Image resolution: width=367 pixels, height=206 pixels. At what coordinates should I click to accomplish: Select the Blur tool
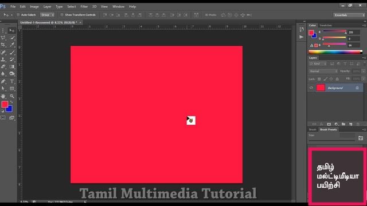pyautogui.click(x=3, y=74)
